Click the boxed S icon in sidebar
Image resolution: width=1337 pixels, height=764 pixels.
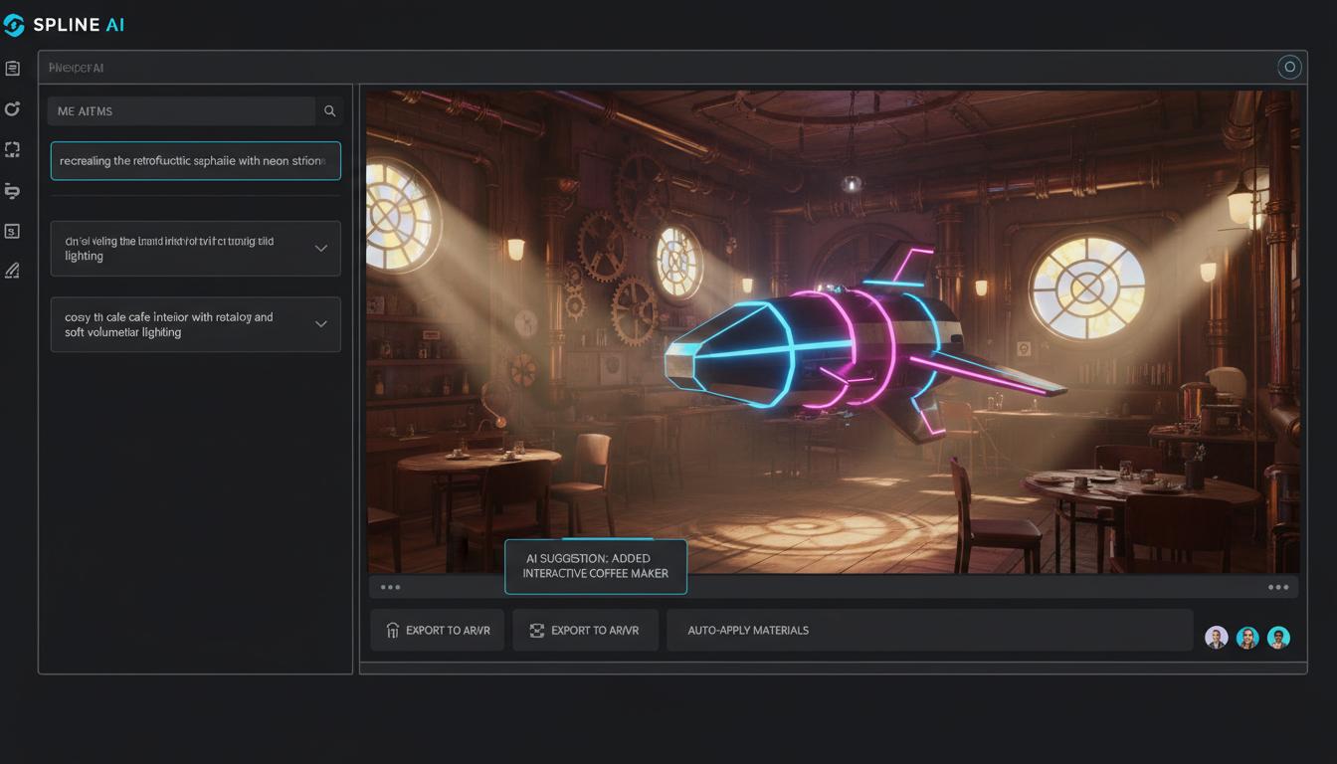pyautogui.click(x=12, y=231)
